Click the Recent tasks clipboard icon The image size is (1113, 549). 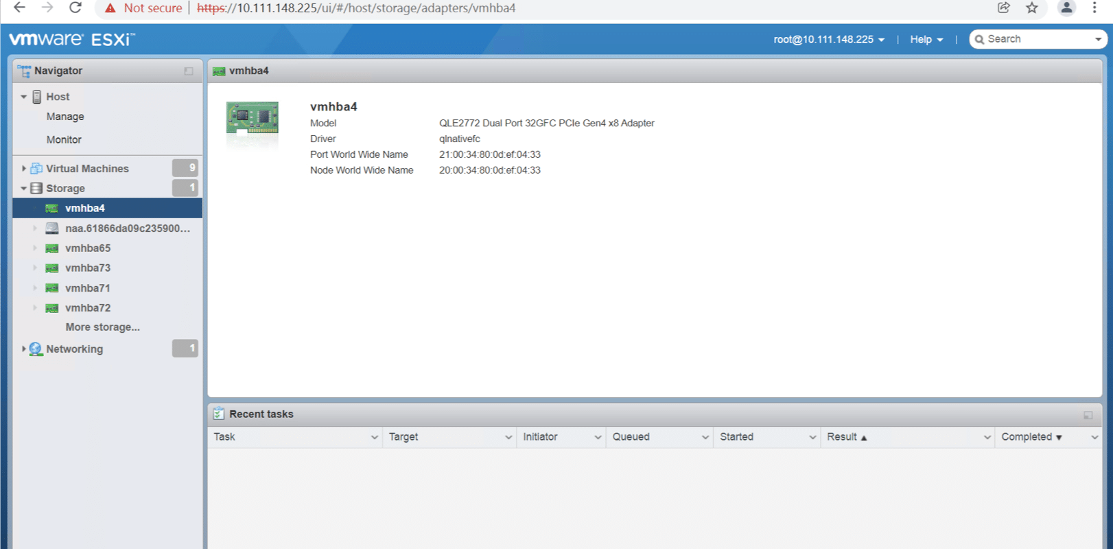tap(219, 414)
